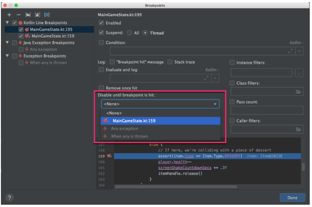Group breakpoints by class icon
The width and height of the screenshot is (312, 207).
coord(47,15)
